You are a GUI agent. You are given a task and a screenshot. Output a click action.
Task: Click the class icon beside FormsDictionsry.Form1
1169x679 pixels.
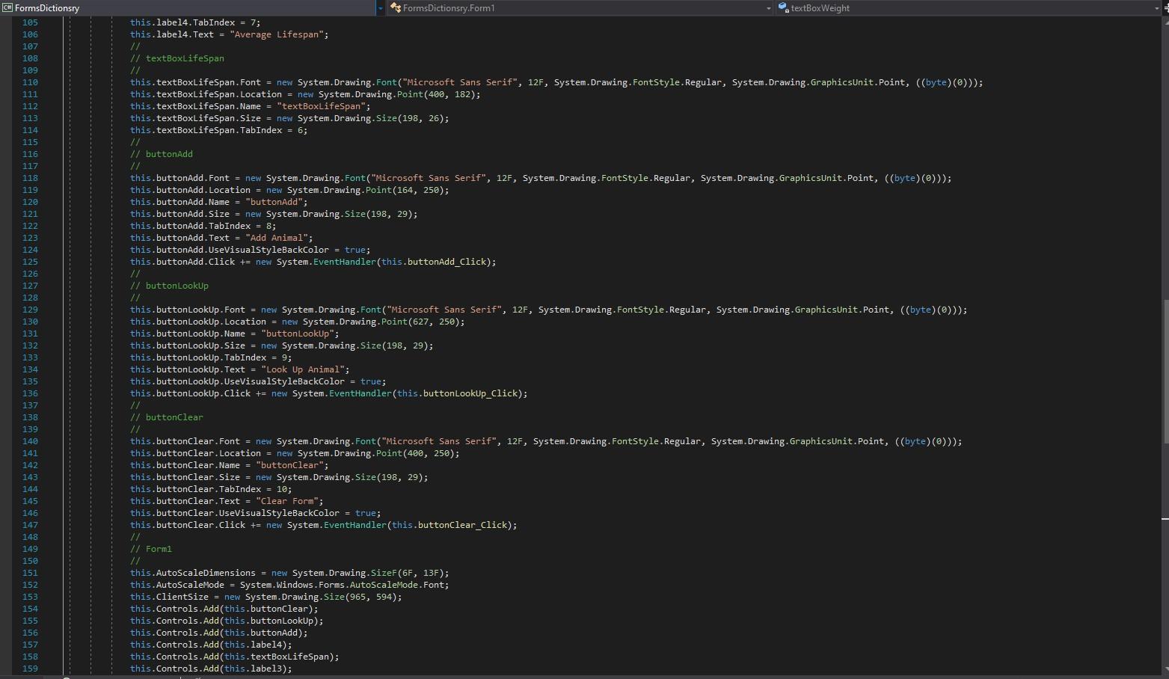[x=396, y=7]
